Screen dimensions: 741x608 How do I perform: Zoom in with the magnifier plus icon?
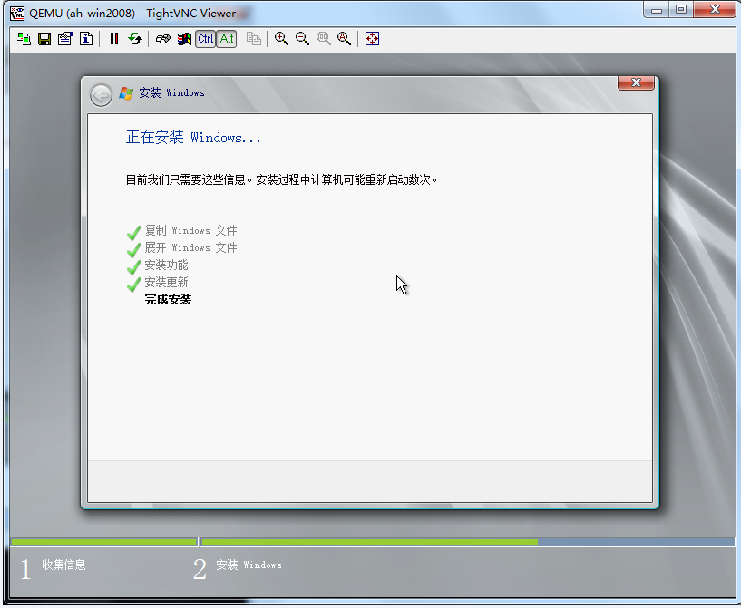(281, 39)
